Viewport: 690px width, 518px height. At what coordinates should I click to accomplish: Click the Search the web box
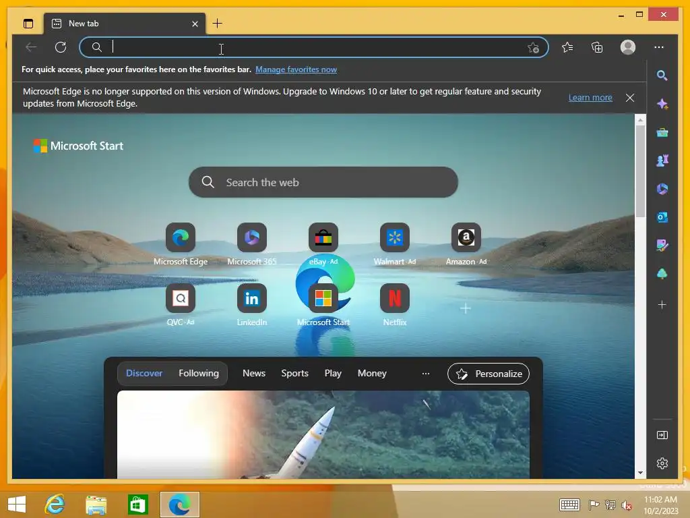tap(323, 182)
